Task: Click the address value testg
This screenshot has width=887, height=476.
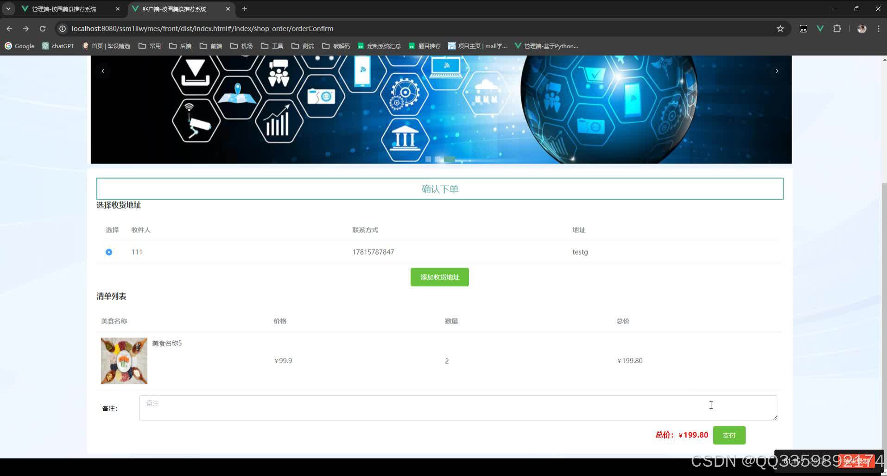Action: (x=580, y=252)
